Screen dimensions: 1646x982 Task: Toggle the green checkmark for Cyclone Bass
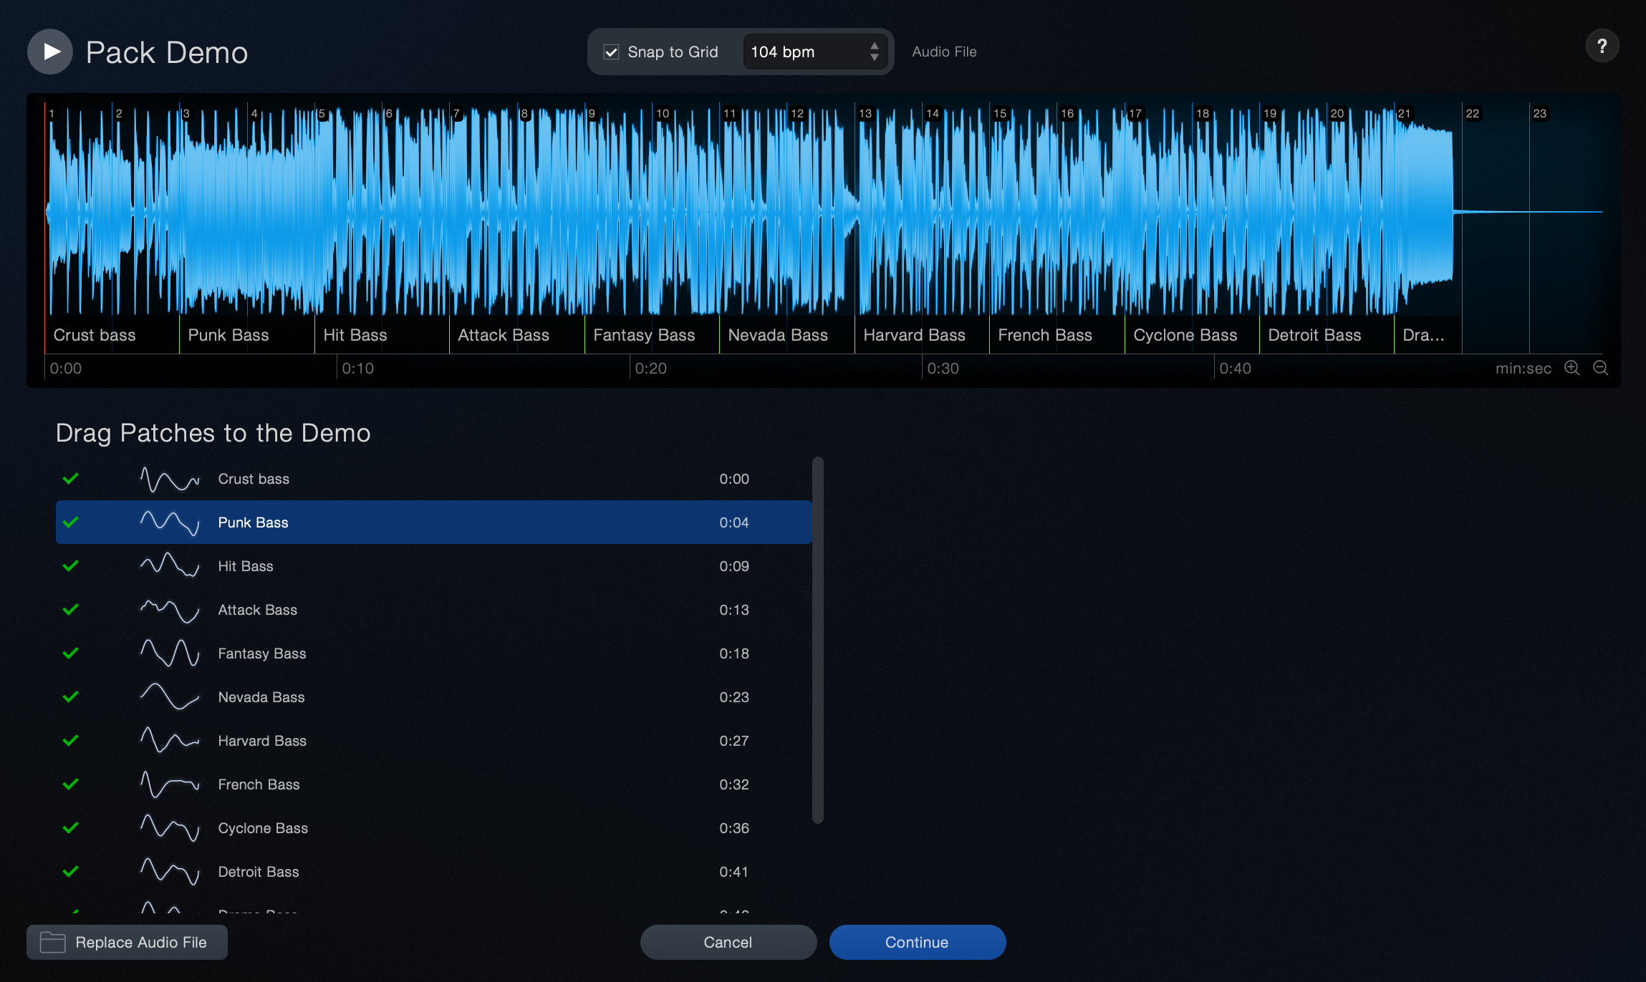70,828
